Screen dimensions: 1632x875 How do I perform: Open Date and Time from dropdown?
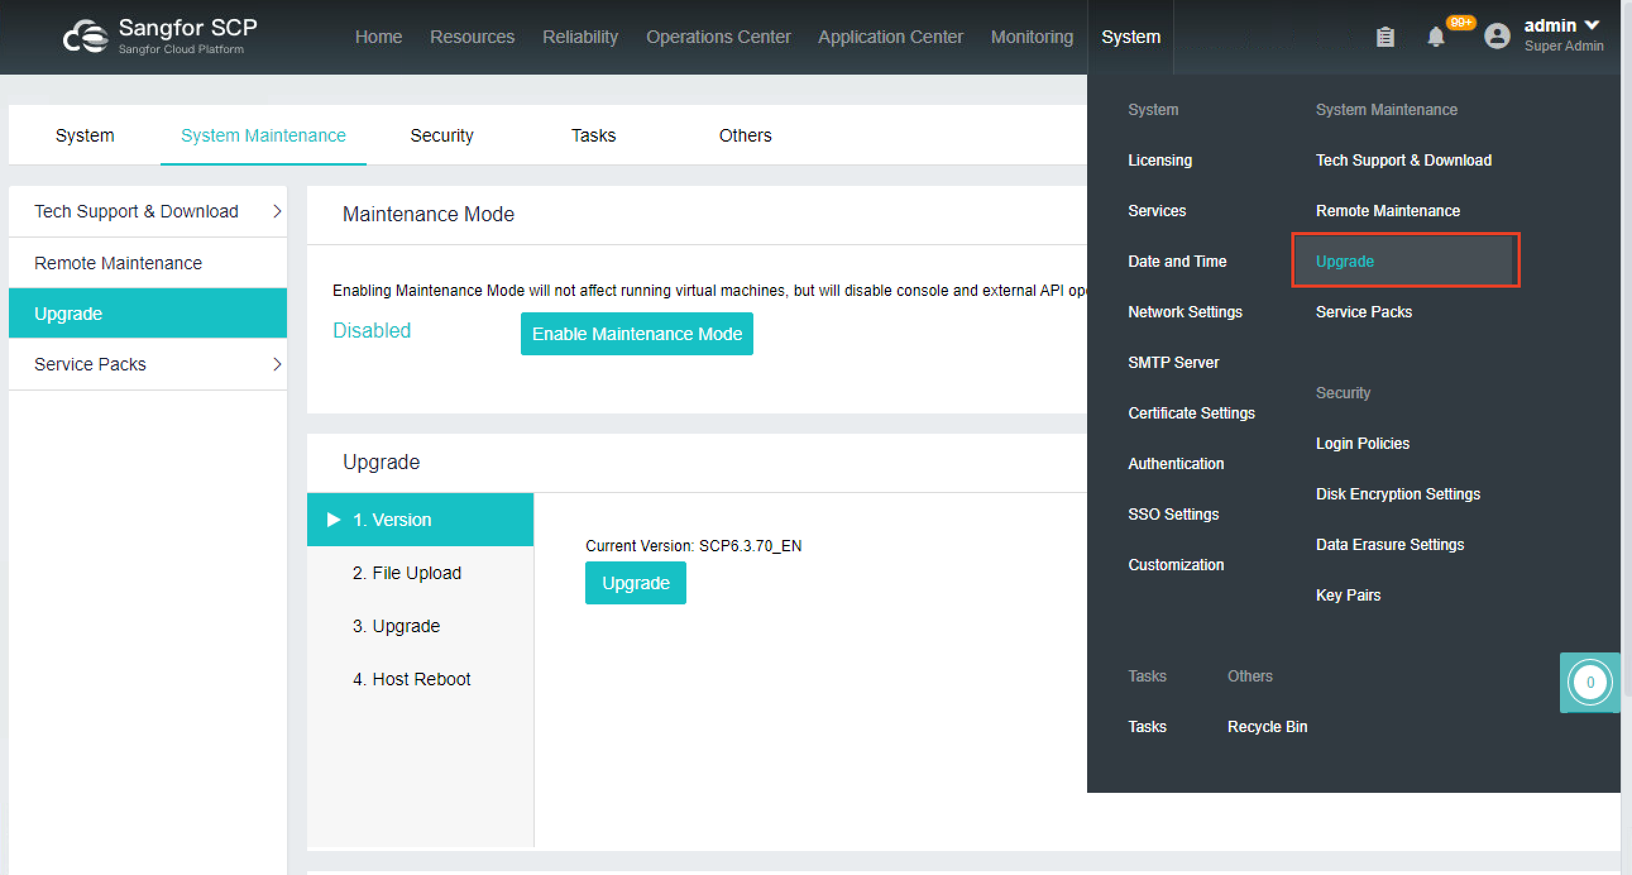click(1177, 262)
